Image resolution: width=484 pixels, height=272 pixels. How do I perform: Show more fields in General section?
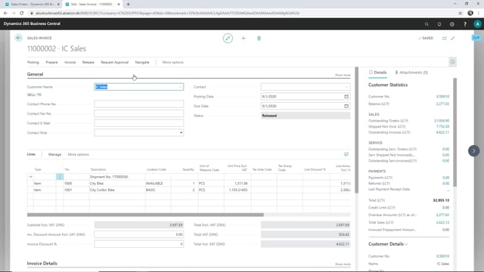coord(343,75)
